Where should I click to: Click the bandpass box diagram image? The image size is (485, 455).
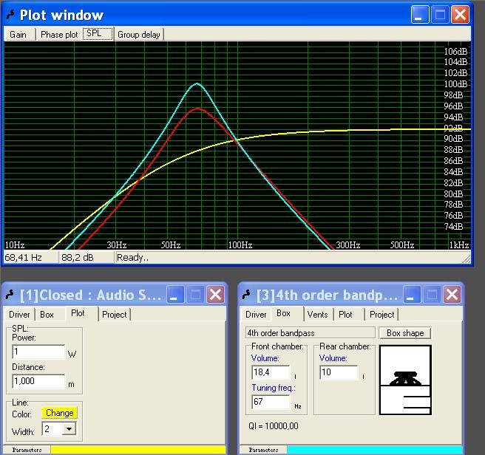point(405,380)
